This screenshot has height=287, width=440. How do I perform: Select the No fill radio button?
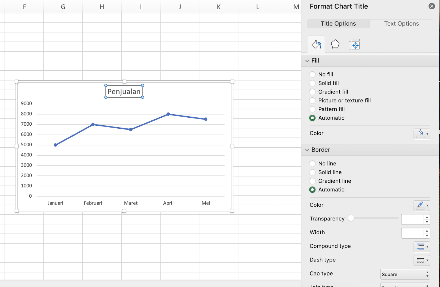point(312,74)
